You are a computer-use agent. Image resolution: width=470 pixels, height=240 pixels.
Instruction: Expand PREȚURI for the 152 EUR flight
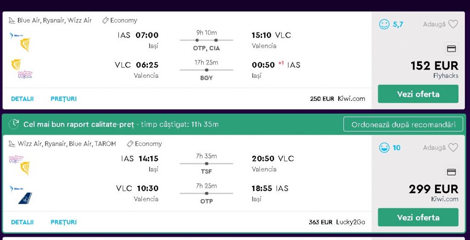[x=64, y=98]
